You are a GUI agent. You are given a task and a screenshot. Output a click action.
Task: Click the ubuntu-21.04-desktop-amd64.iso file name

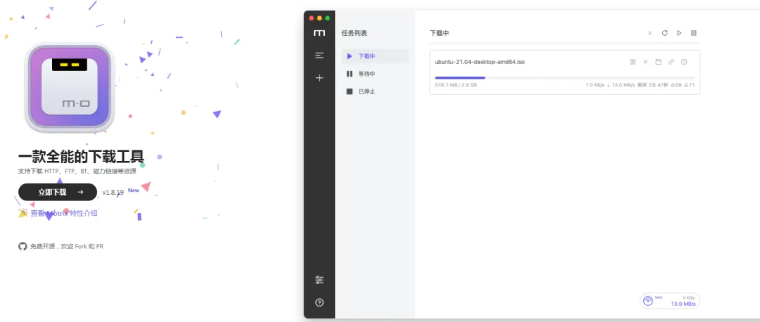coord(480,62)
